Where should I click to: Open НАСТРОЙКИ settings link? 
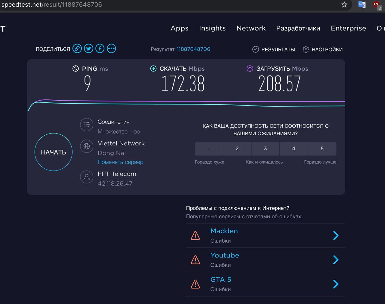pos(327,50)
